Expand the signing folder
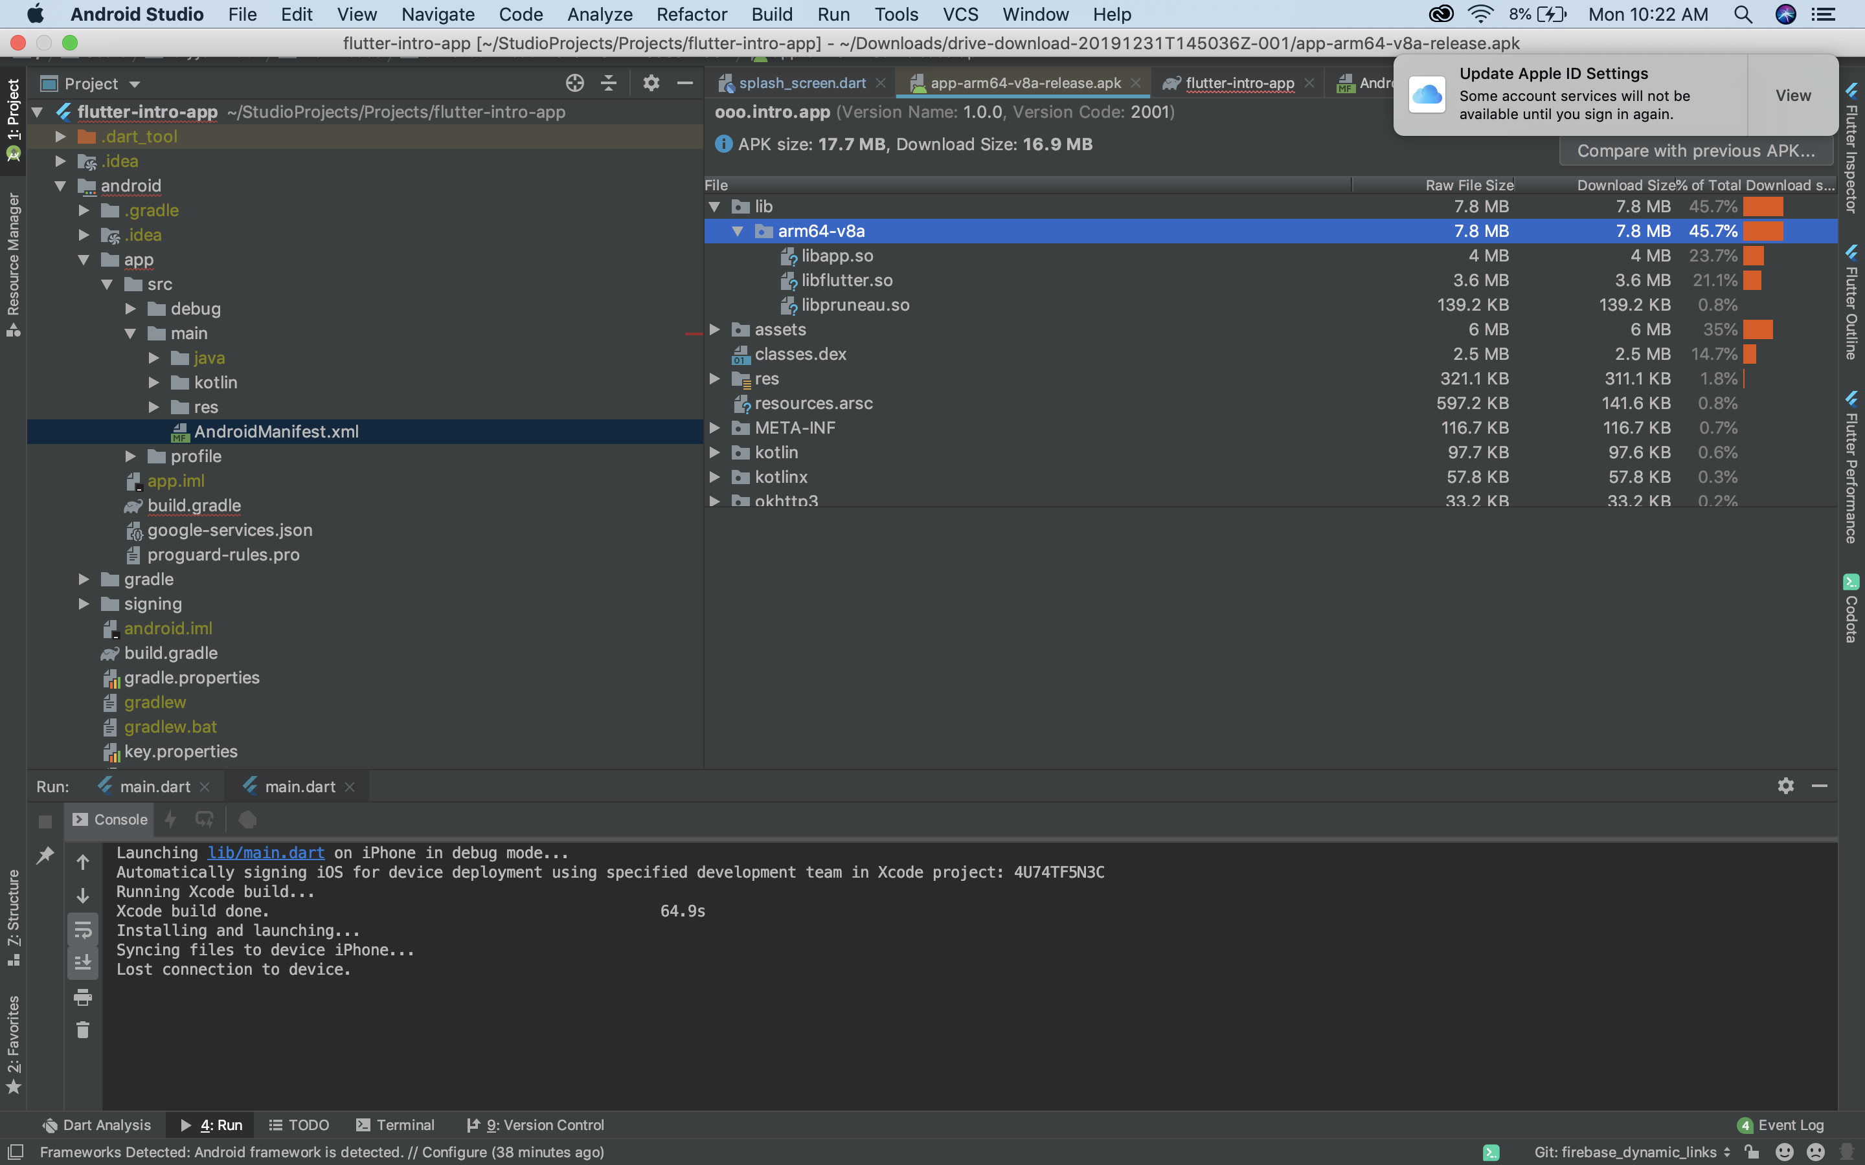 click(x=84, y=603)
